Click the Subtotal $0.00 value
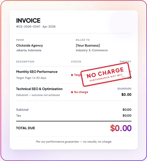The width and height of the screenshot is (147, 161). tap(127, 110)
